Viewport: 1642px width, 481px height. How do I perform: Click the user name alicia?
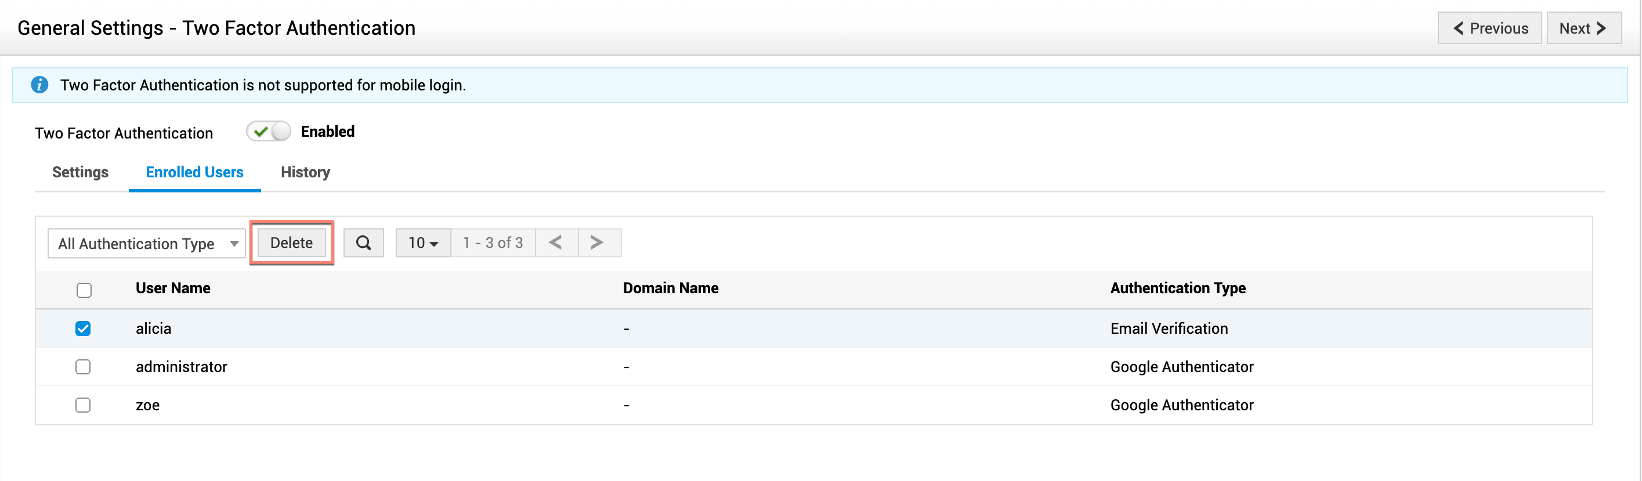(x=154, y=329)
